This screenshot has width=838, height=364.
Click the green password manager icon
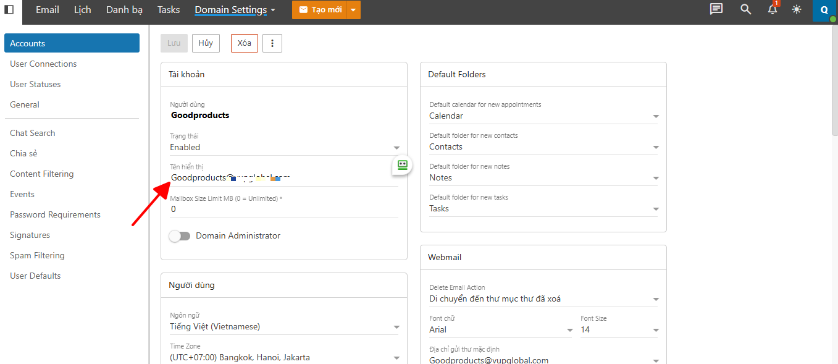tap(403, 165)
